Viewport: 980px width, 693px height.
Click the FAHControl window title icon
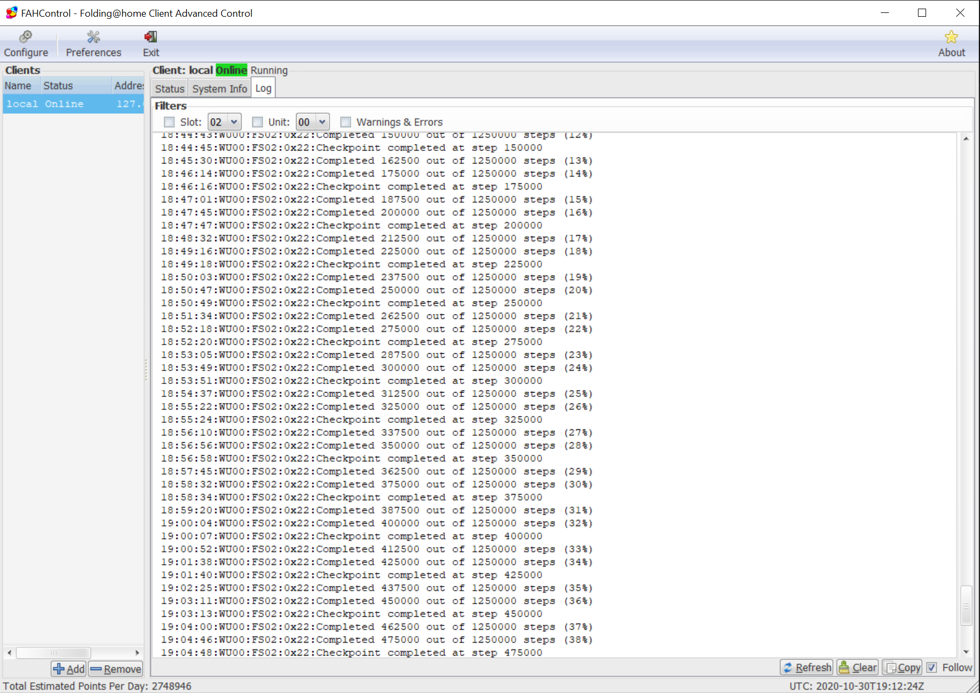tap(11, 13)
